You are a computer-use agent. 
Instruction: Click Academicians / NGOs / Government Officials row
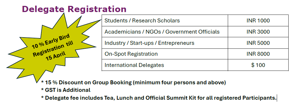pyautogui.click(x=195, y=32)
